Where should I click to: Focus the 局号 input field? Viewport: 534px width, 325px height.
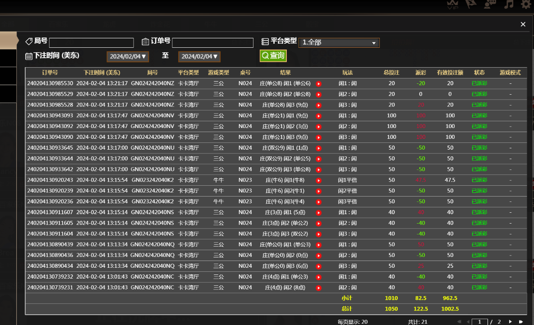[91, 42]
